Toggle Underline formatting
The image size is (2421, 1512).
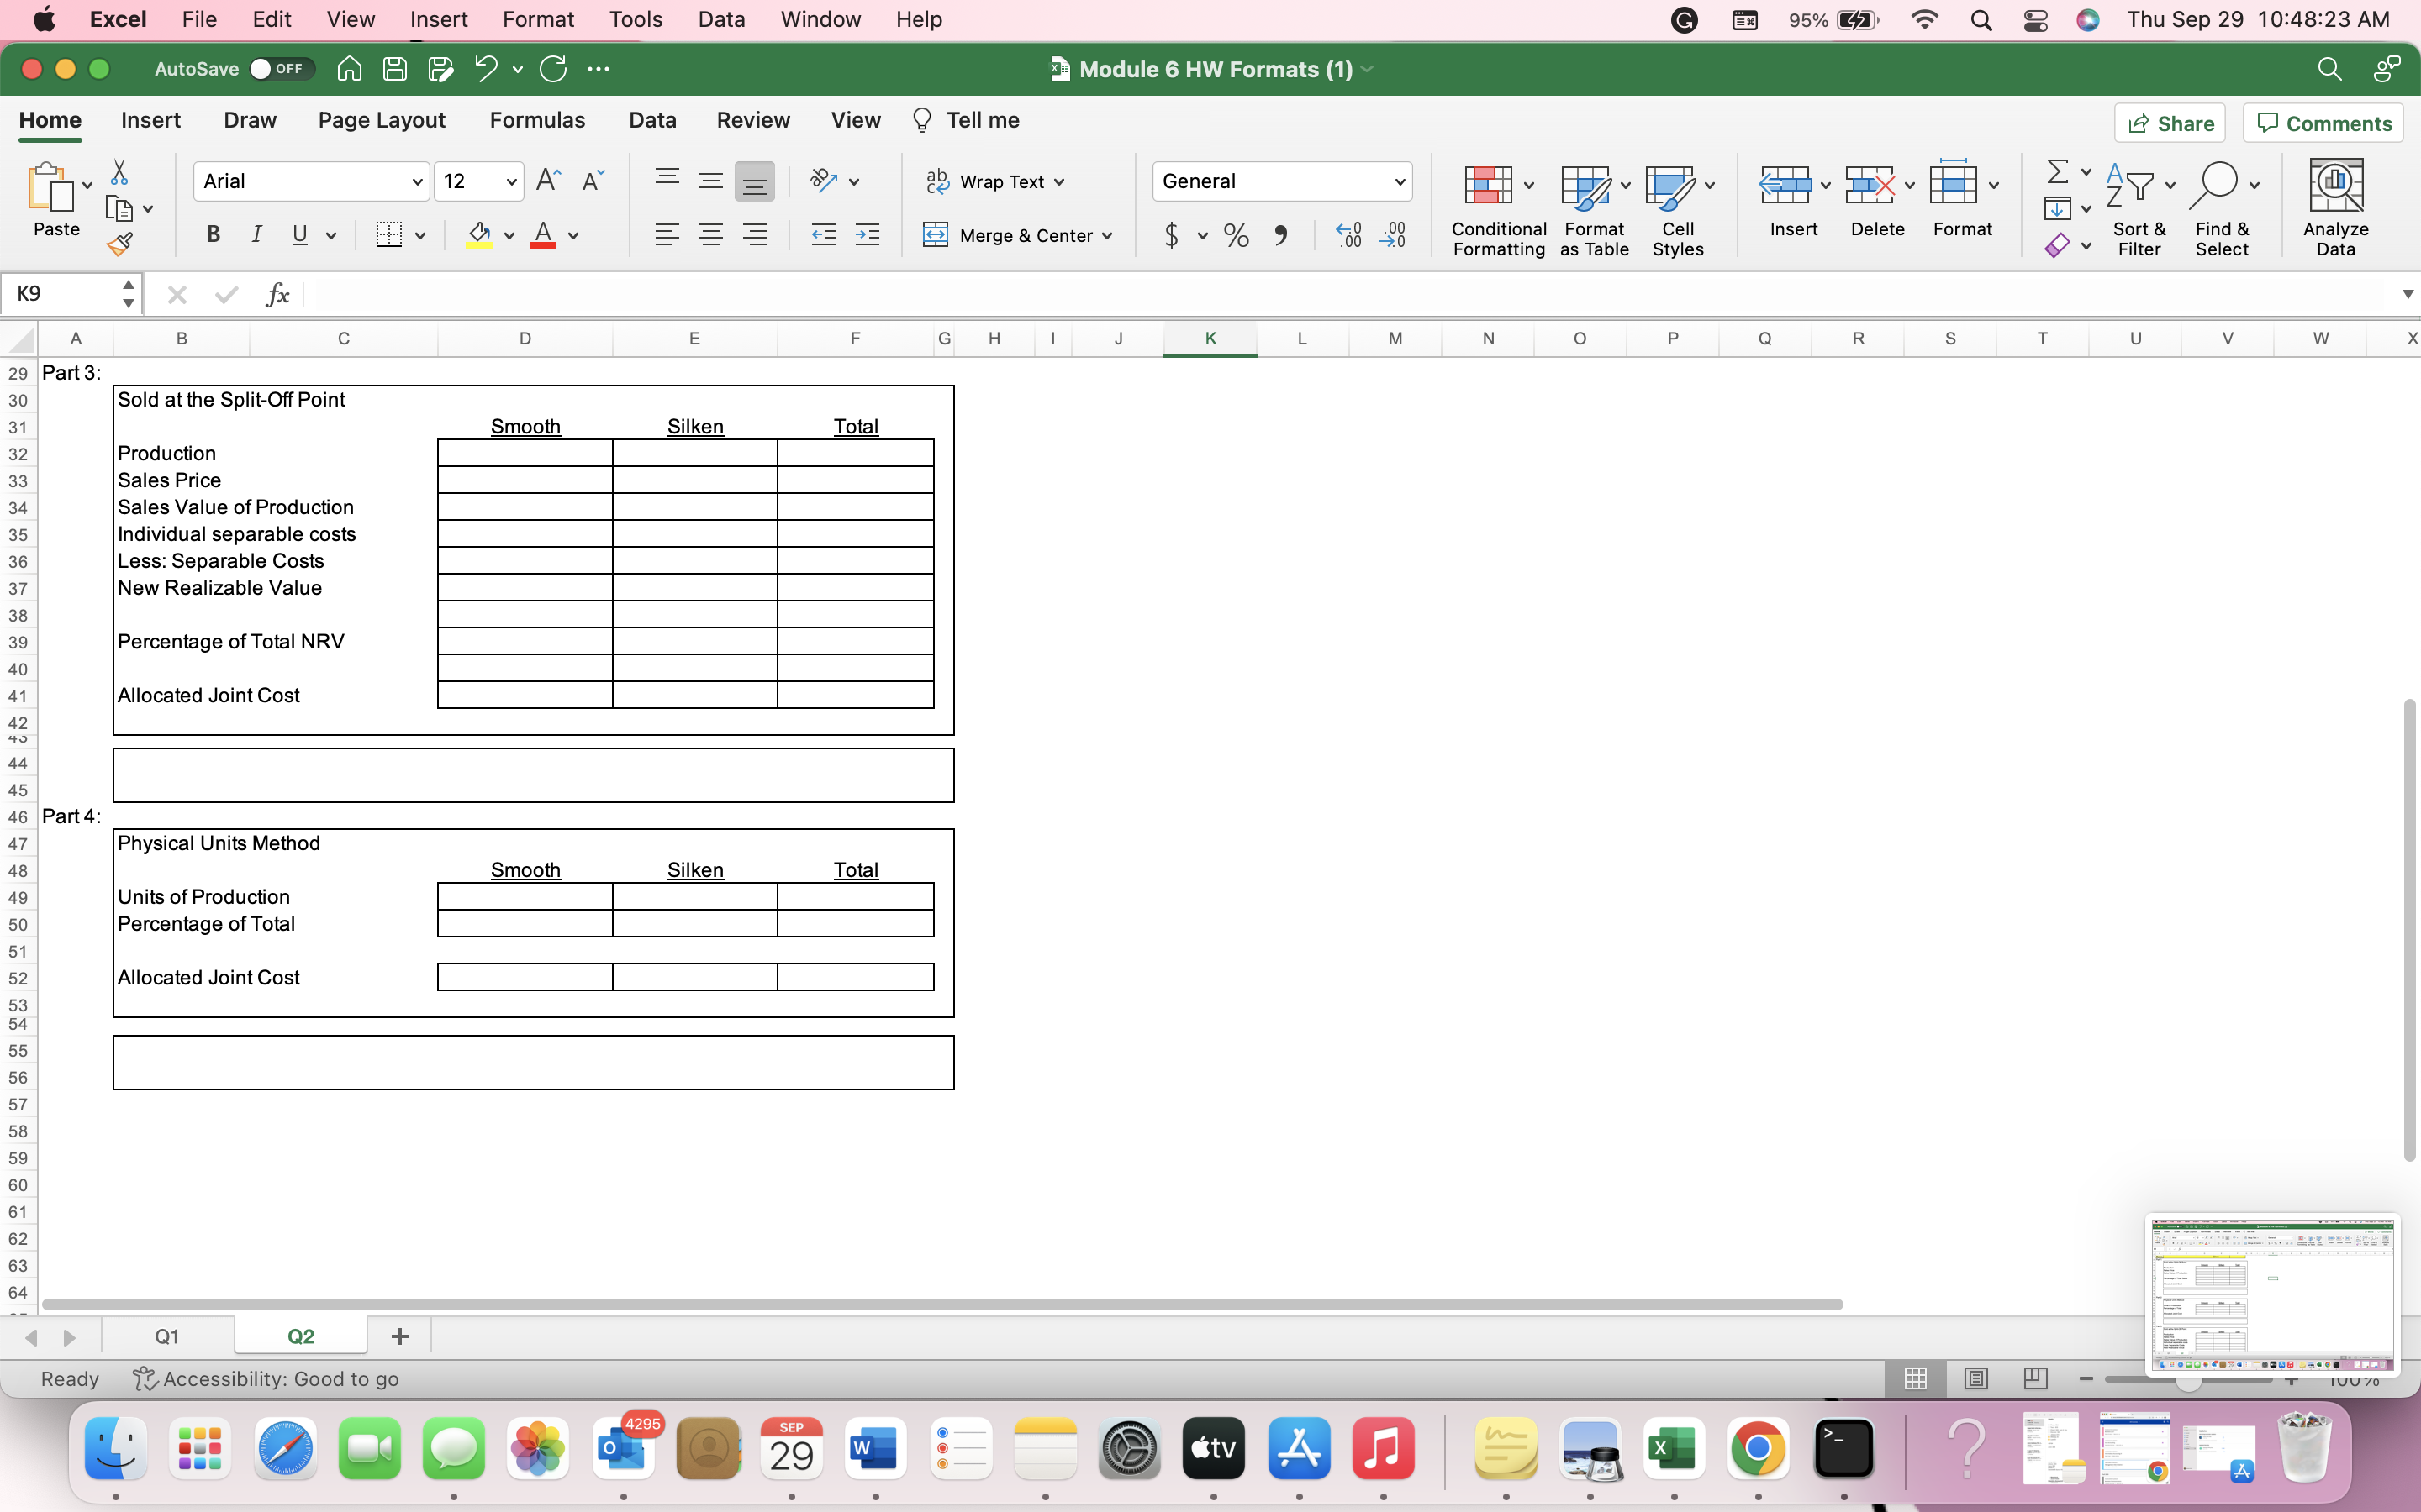coord(300,234)
